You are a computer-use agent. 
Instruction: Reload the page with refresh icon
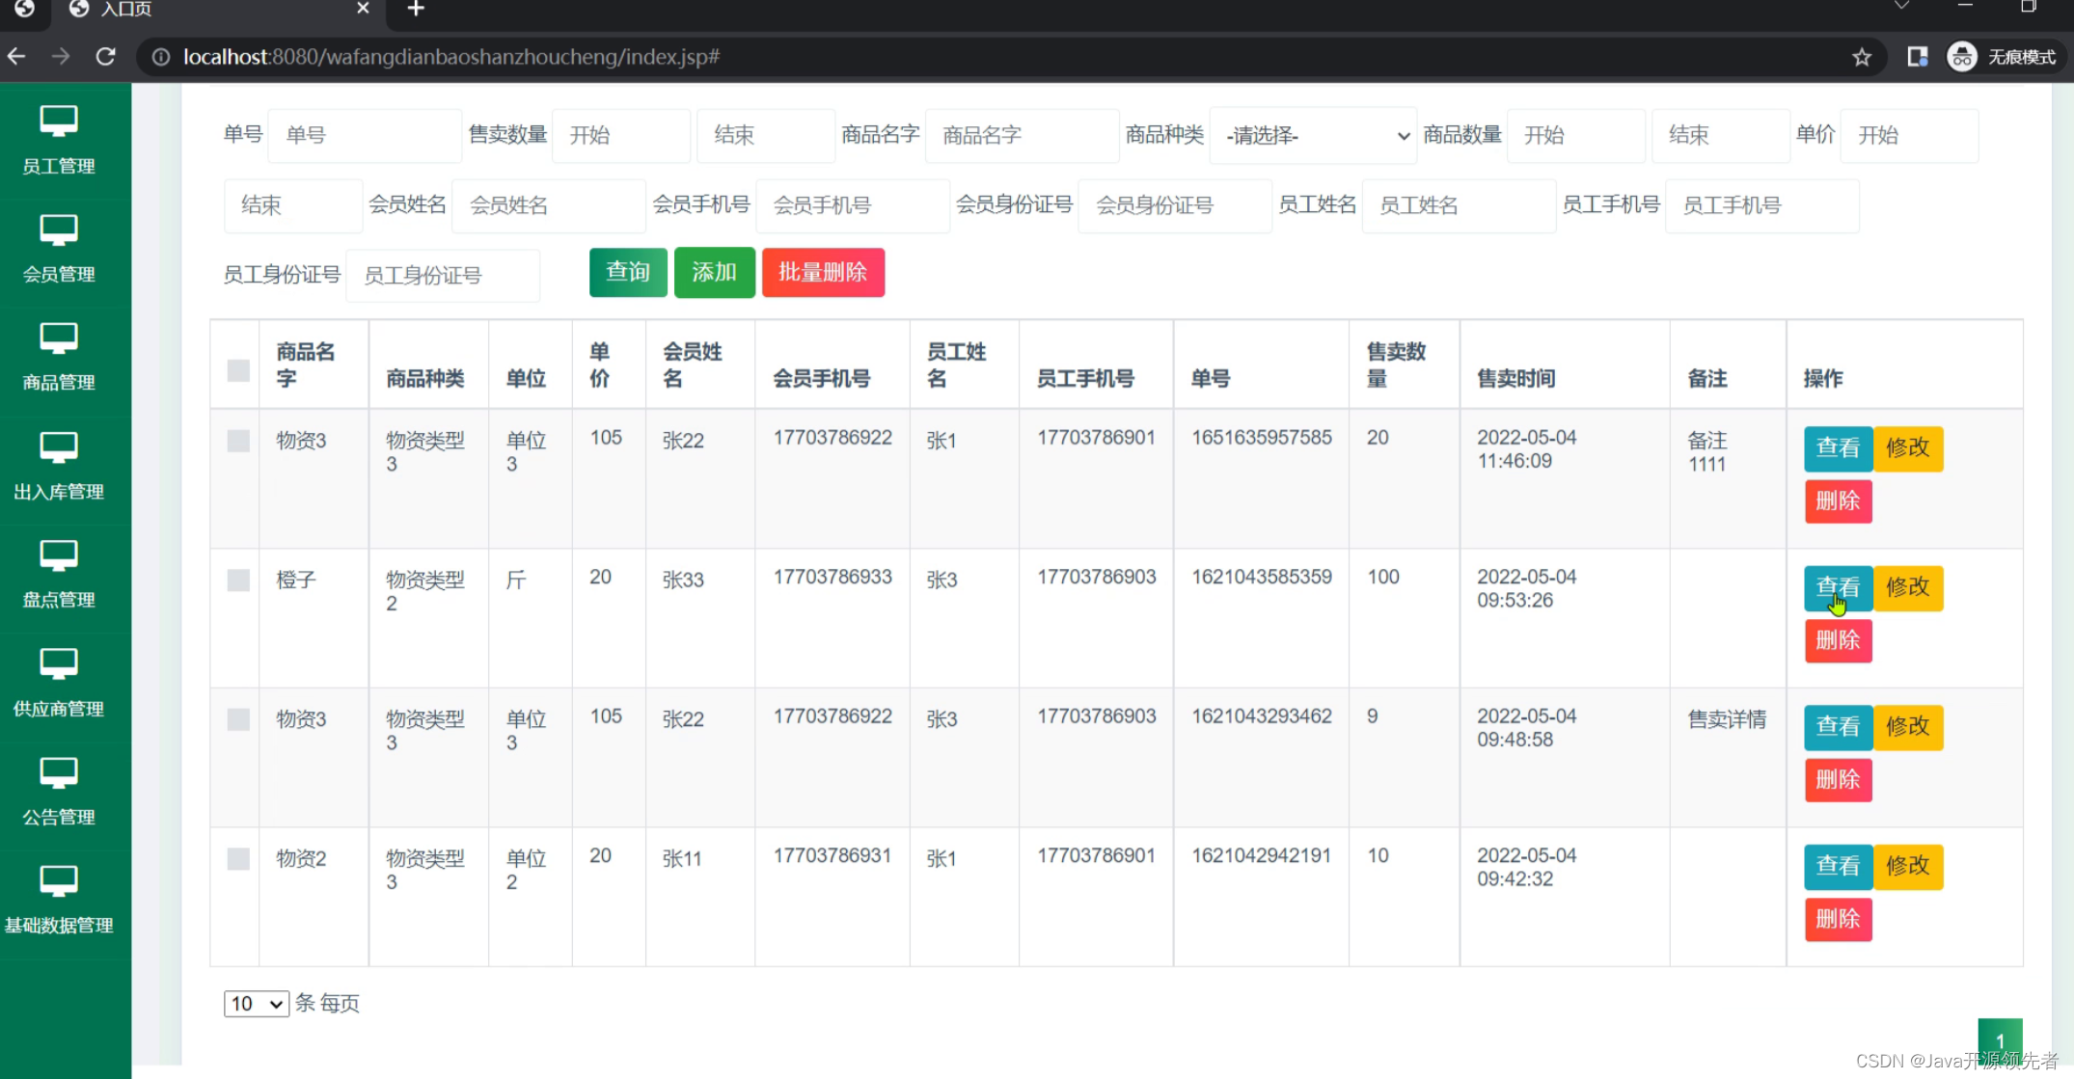[106, 57]
